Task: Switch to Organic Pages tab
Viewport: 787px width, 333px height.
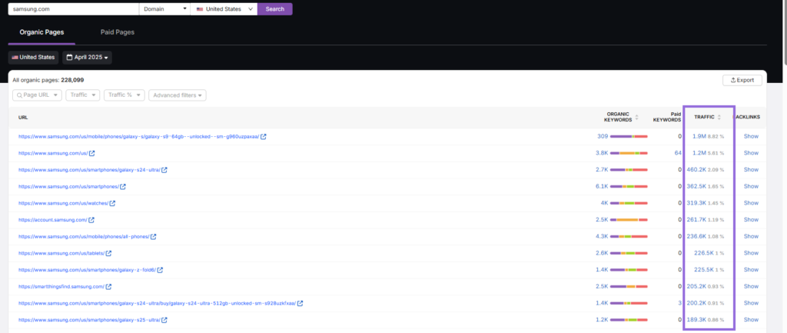Action: 42,32
